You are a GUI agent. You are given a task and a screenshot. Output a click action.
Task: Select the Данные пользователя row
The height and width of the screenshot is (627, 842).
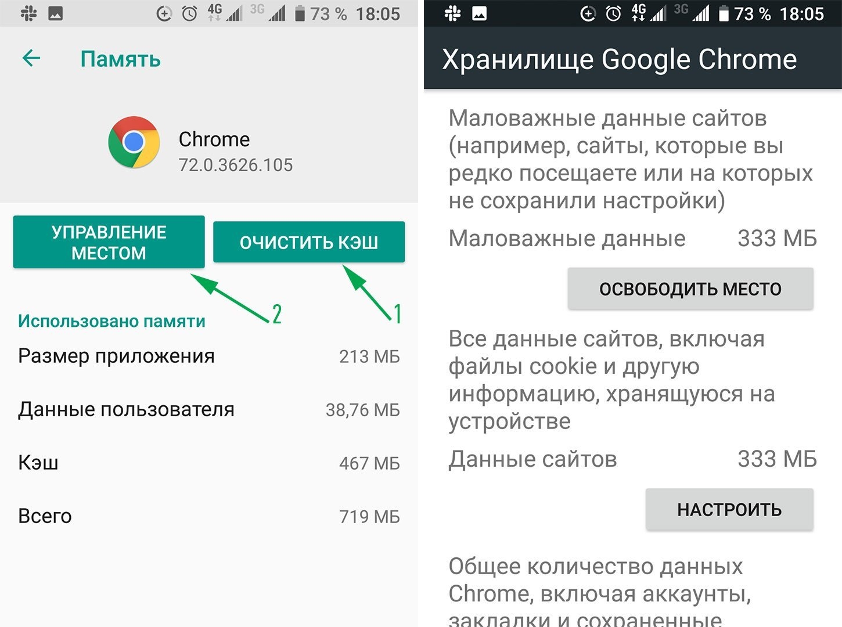(209, 409)
